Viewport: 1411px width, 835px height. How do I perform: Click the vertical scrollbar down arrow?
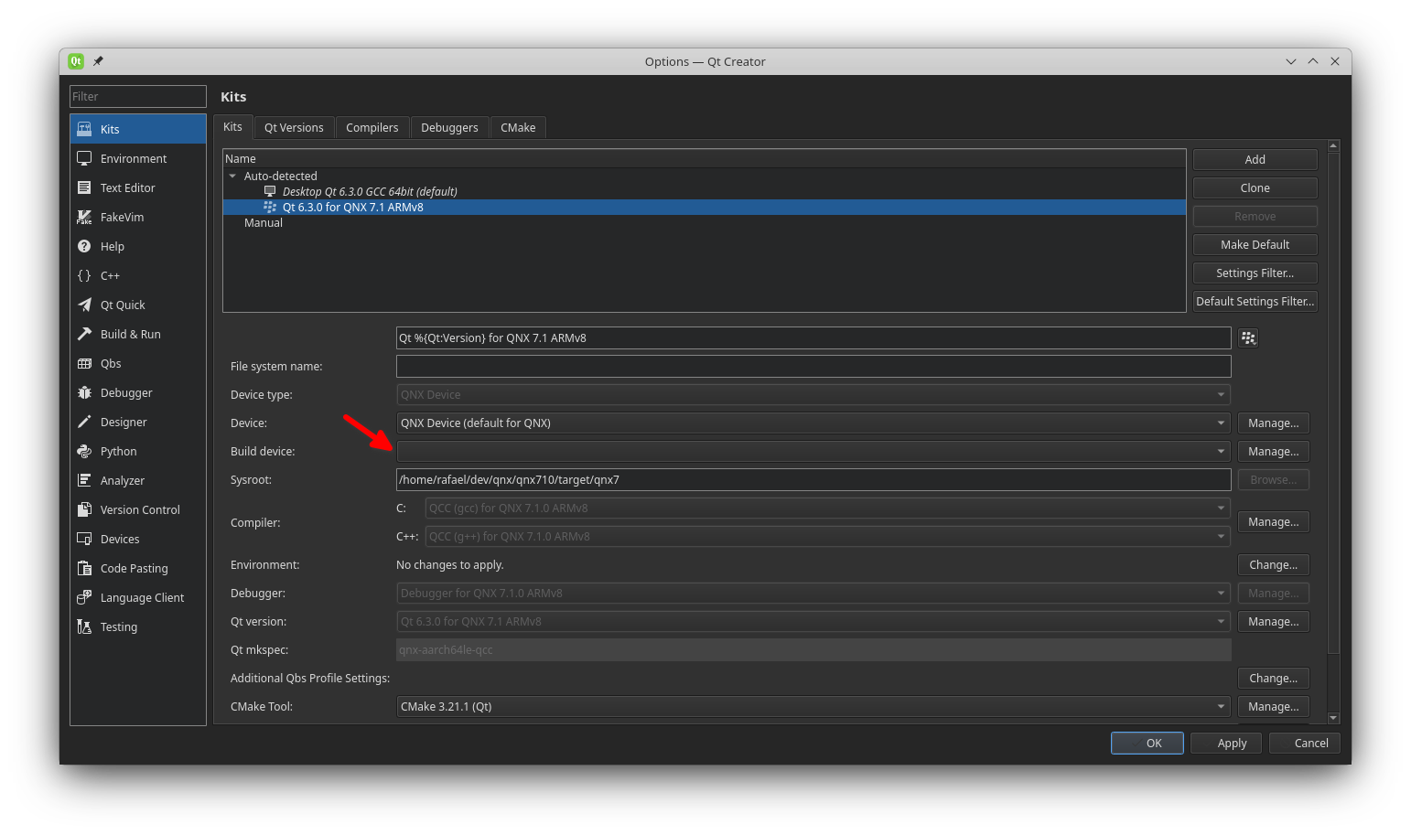[1333, 718]
